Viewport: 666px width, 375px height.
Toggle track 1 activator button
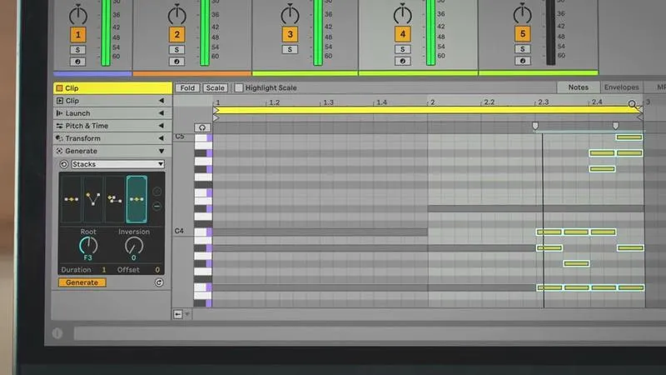(77, 35)
